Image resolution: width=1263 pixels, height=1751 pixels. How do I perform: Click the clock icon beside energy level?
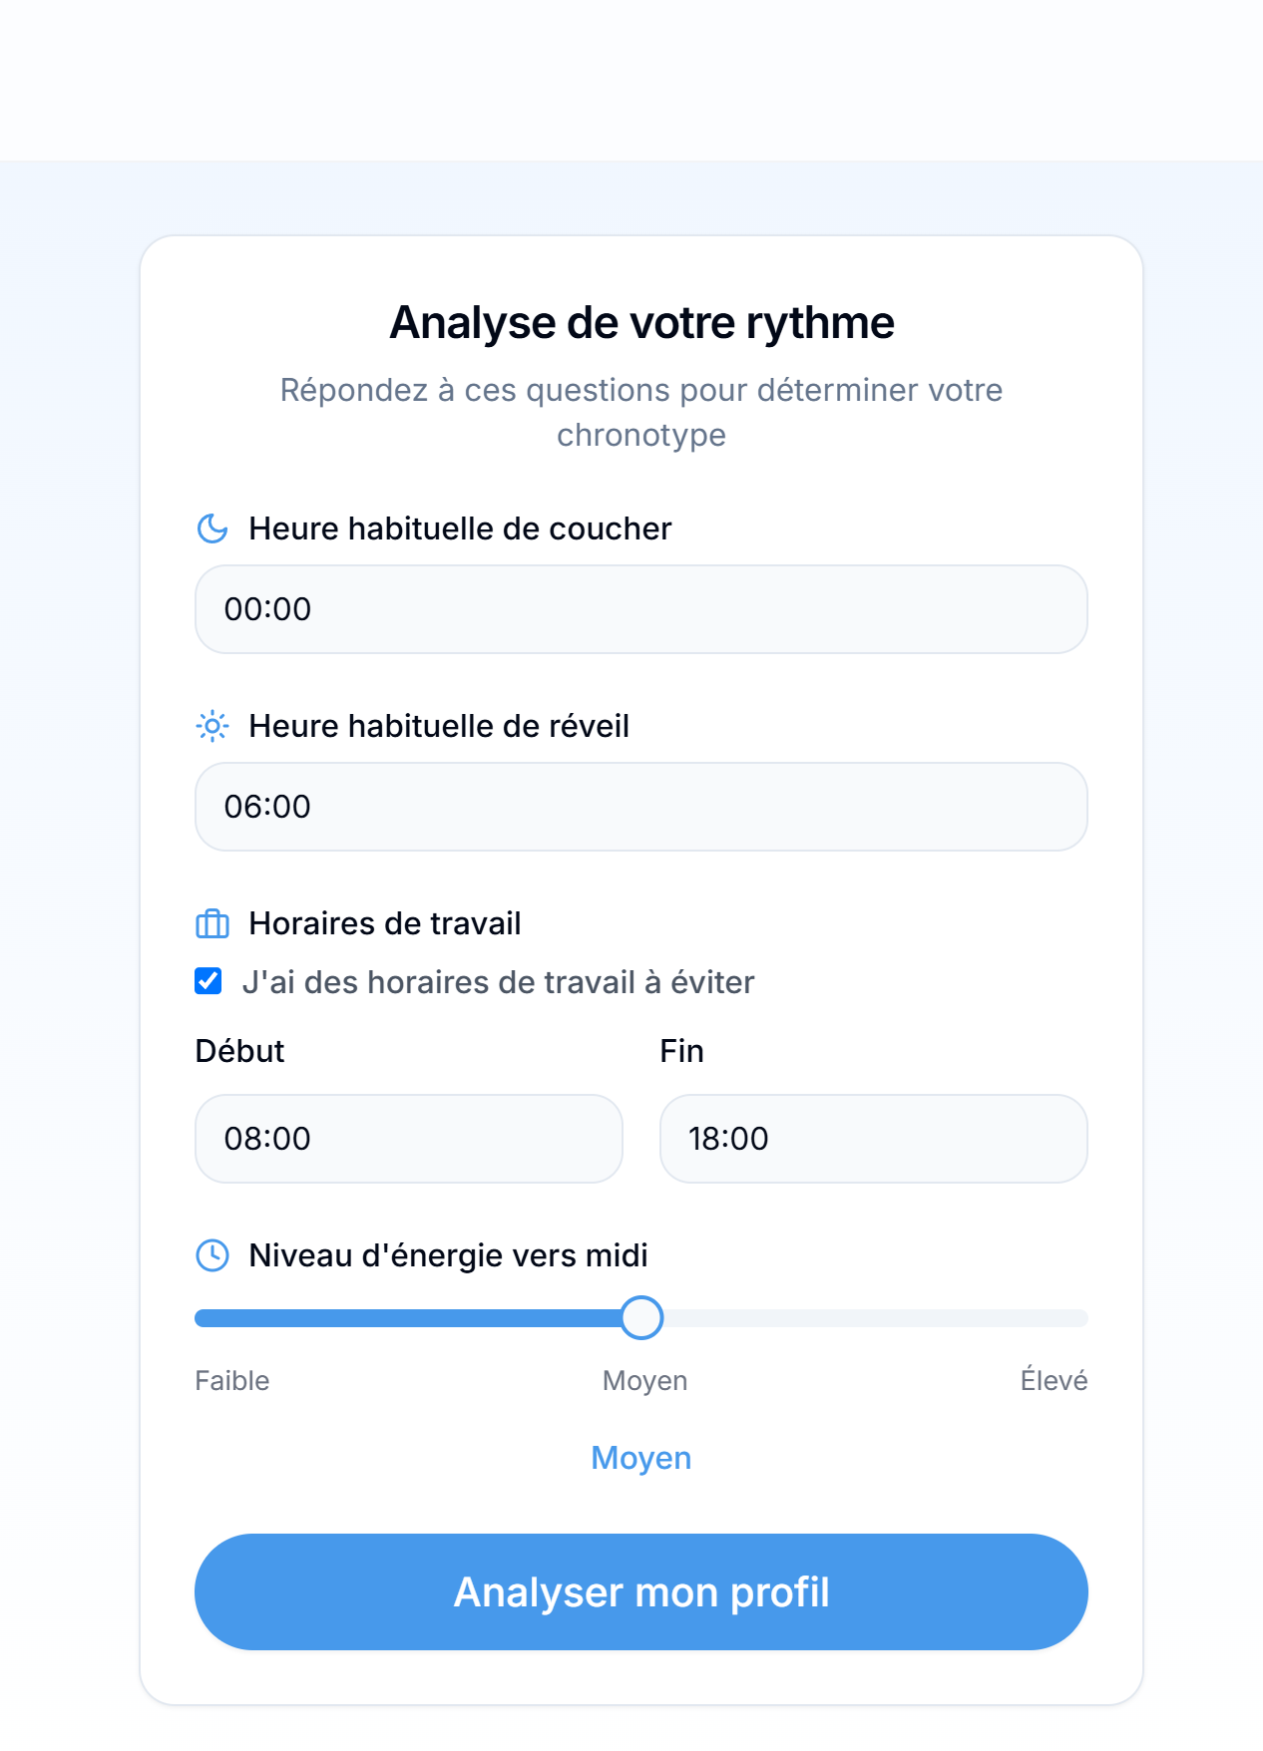212,1255
